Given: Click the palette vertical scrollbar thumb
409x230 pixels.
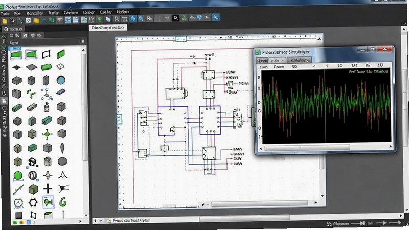Looking at the screenshot, I should click(x=84, y=106).
